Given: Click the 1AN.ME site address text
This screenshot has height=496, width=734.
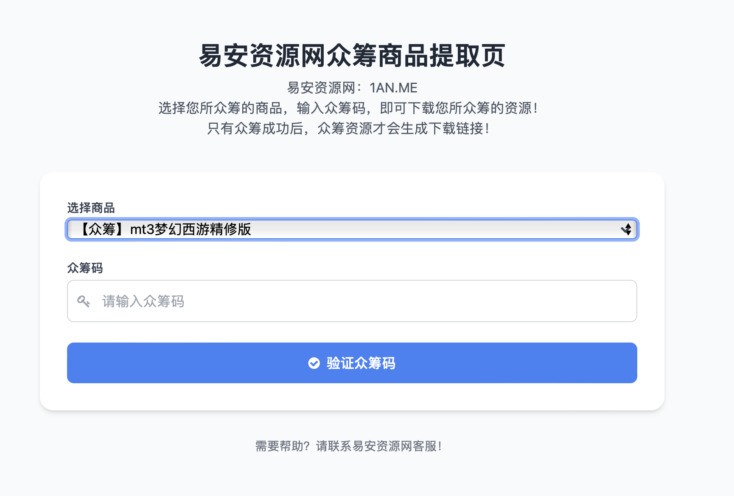Looking at the screenshot, I should tap(393, 88).
